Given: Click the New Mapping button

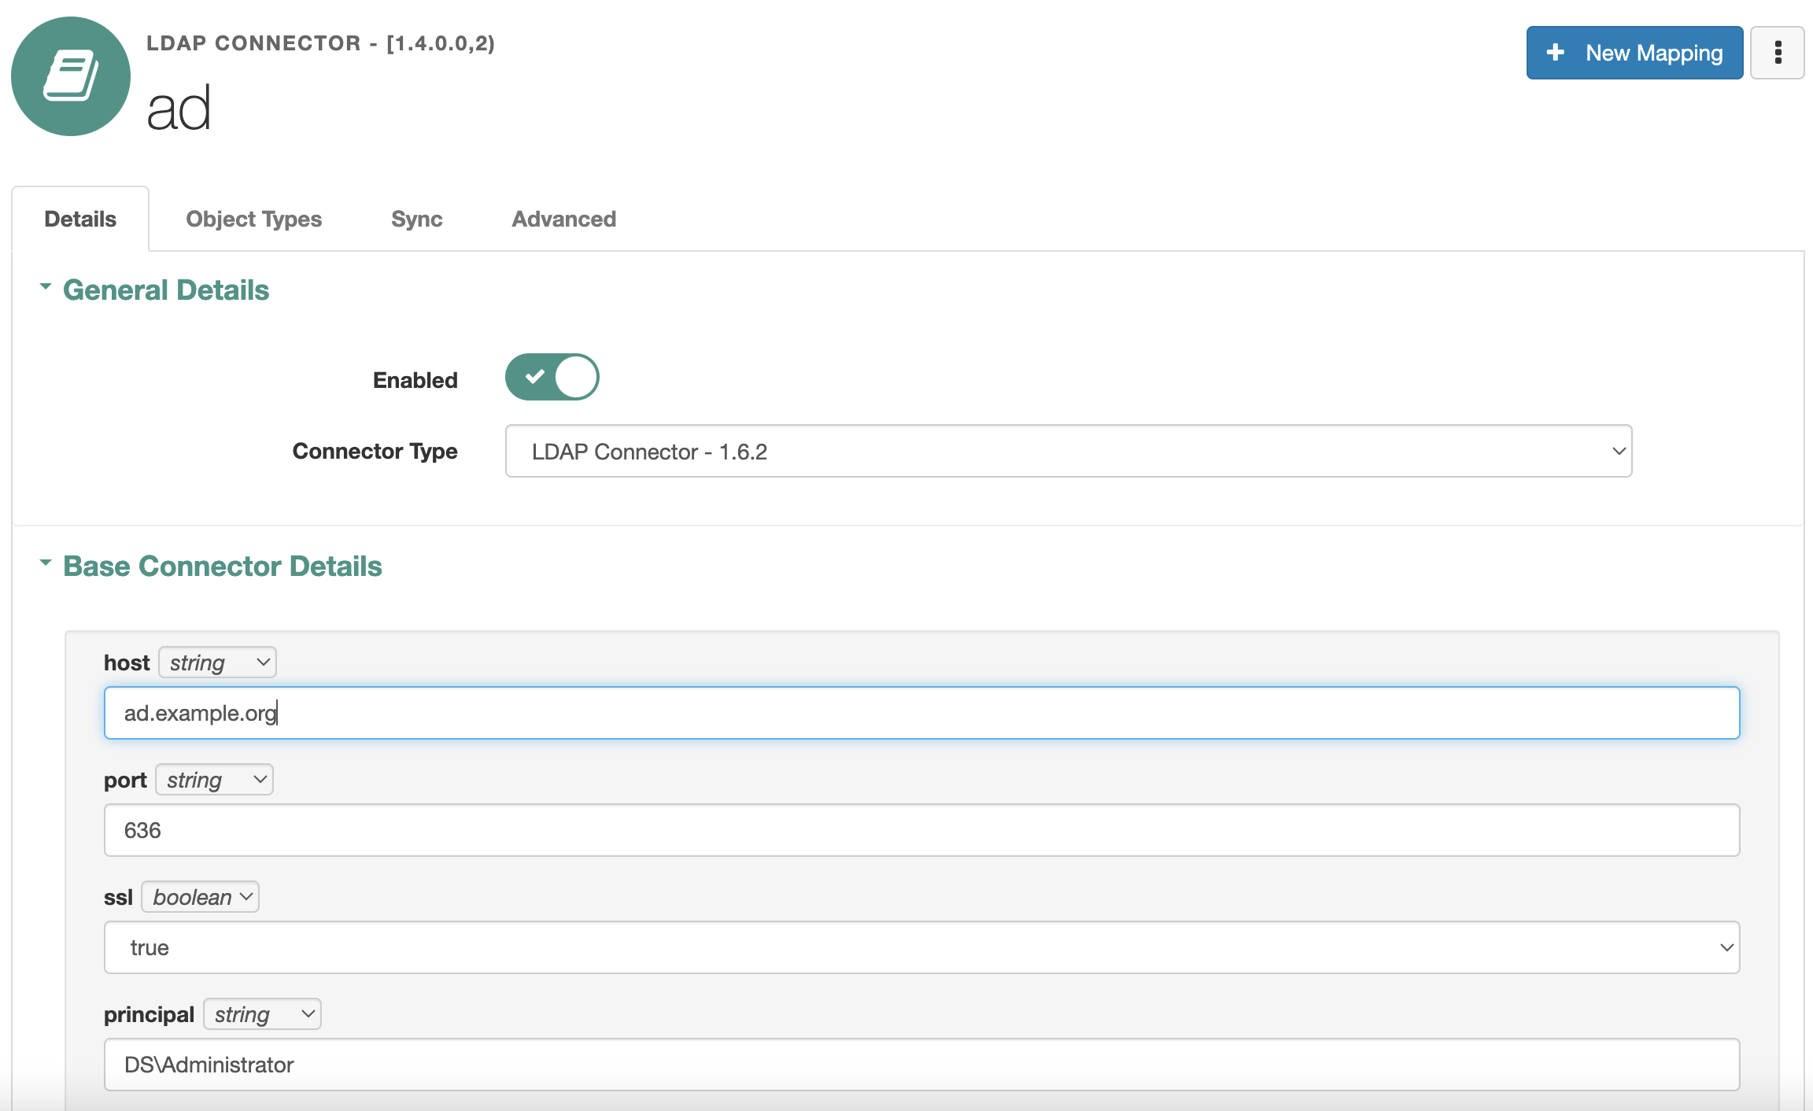Looking at the screenshot, I should [x=1652, y=53].
